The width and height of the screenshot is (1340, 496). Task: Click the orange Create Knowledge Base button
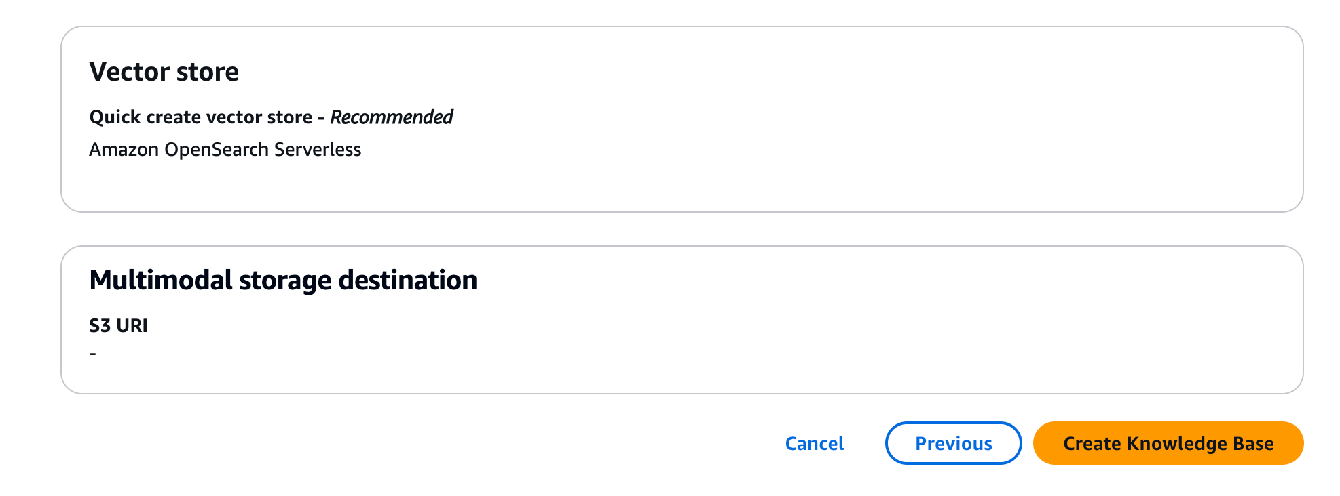1168,443
